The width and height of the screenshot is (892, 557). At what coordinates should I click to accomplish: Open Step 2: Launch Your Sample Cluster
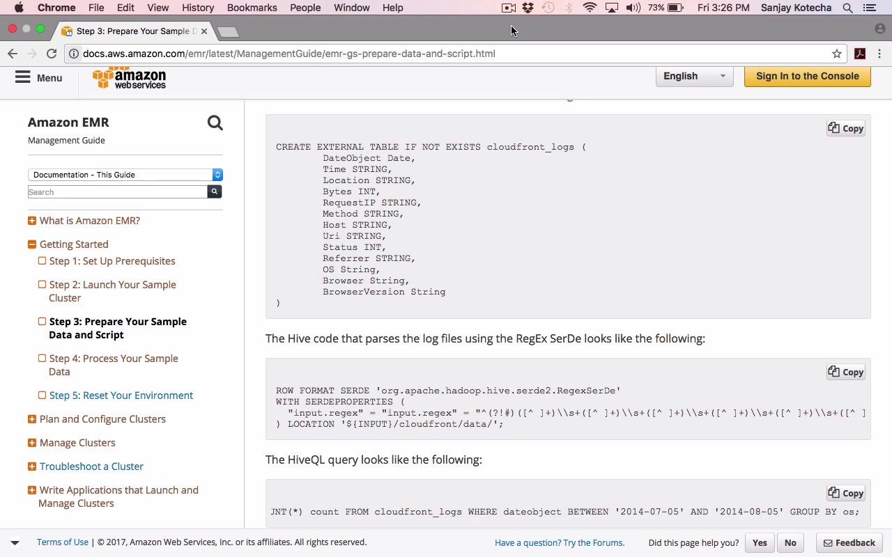point(112,291)
